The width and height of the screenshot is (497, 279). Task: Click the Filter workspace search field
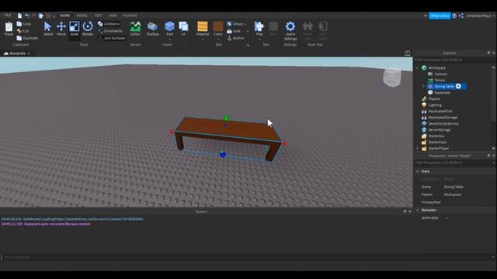coord(454,60)
